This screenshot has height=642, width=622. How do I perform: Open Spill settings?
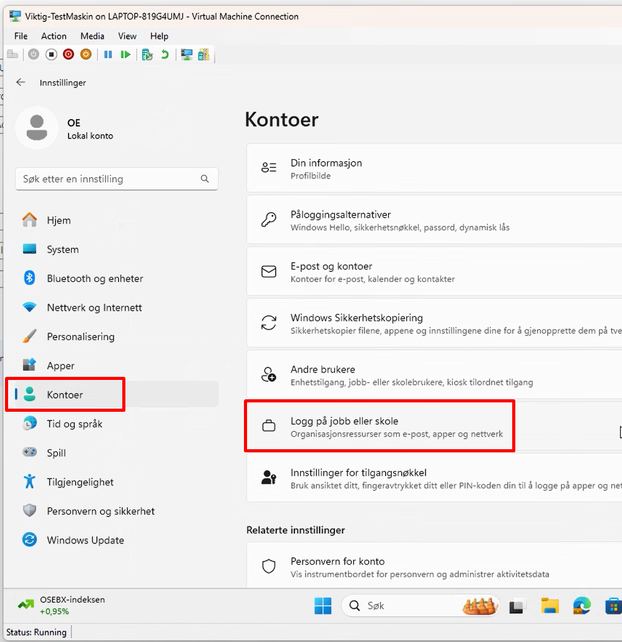tap(117, 453)
